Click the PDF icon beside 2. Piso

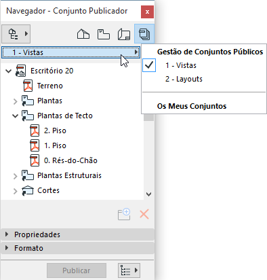click(35, 130)
